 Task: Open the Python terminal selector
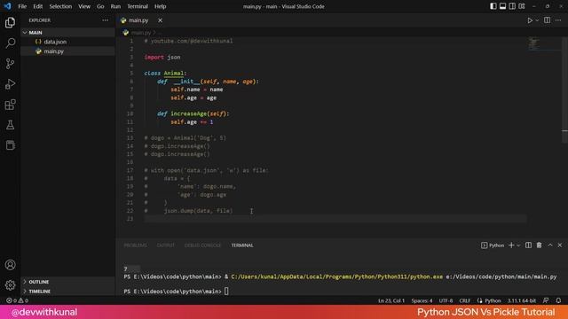(x=493, y=245)
